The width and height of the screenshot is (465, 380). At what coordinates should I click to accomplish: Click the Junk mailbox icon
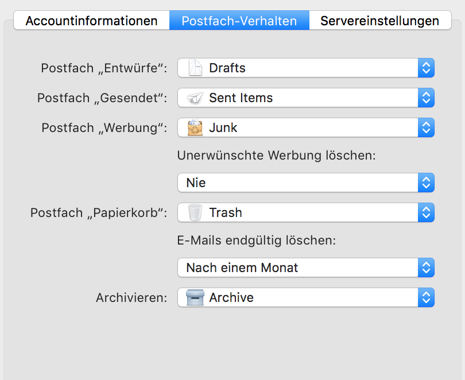pyautogui.click(x=196, y=127)
